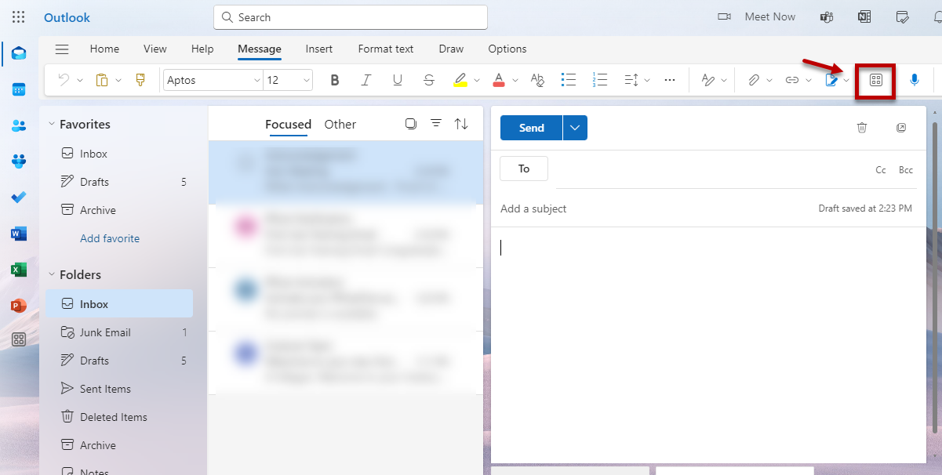Switch to the Insert ribbon tab
The image size is (942, 475).
click(x=318, y=49)
